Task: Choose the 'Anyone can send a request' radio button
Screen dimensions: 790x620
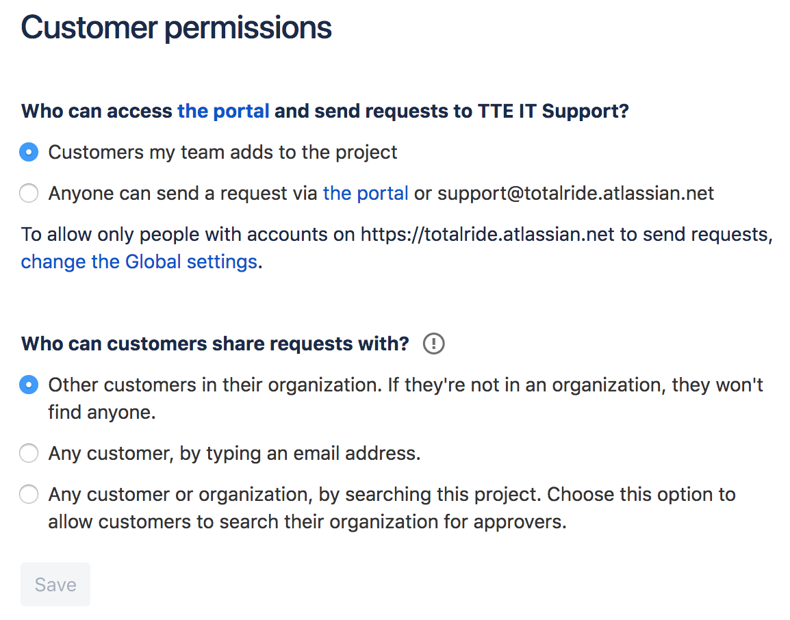Action: (x=29, y=194)
